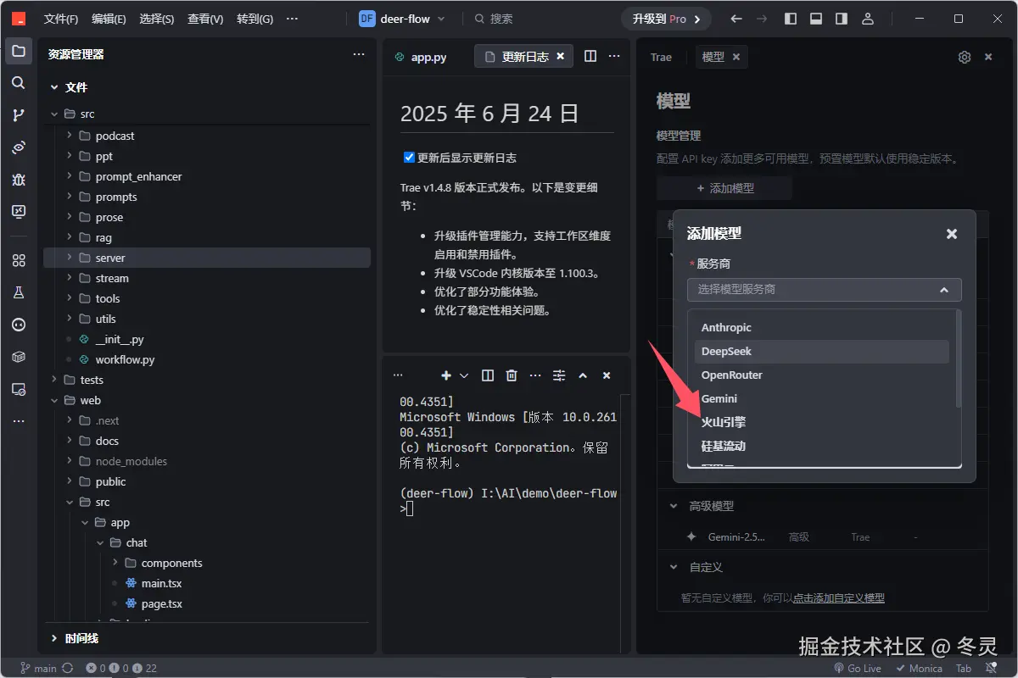Viewport: 1018px width, 678px height.
Task: Open the 文件(F) menu
Action: (x=61, y=19)
